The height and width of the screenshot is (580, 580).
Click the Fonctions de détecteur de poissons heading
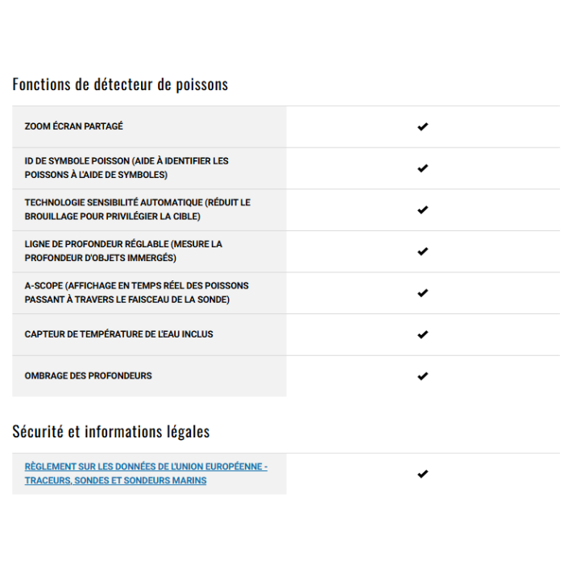click(120, 85)
